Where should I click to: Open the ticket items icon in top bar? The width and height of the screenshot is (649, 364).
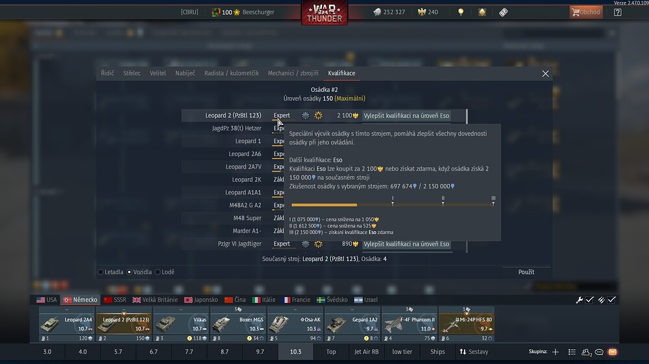point(504,12)
